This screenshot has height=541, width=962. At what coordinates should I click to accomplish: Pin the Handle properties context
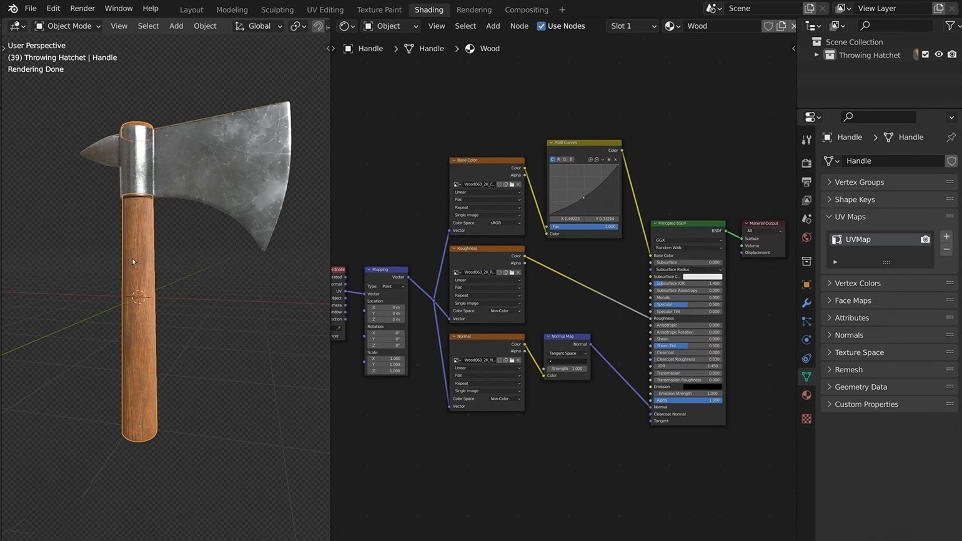(x=951, y=137)
